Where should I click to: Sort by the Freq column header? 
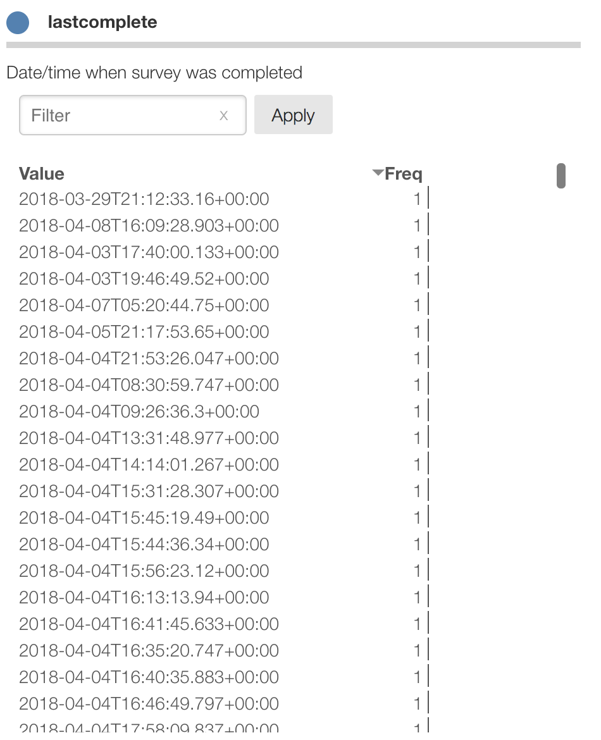coord(403,174)
